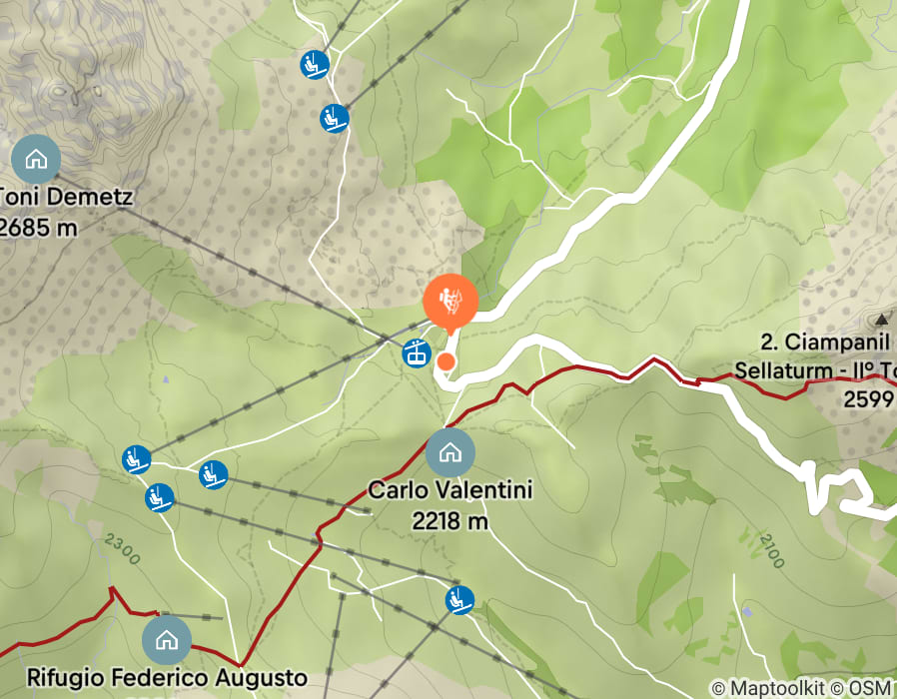Viewport: 897px width, 699px height.
Task: Select the Rifugio Federico Augusto text label
Action: (x=167, y=678)
